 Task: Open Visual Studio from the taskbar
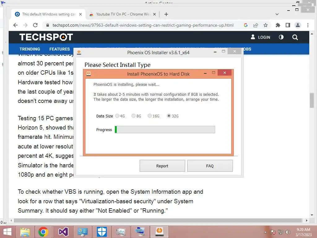[x=63, y=232]
